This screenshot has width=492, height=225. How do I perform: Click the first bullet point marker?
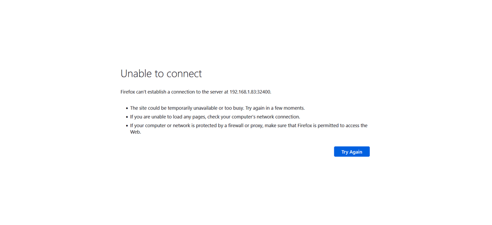tap(127, 108)
